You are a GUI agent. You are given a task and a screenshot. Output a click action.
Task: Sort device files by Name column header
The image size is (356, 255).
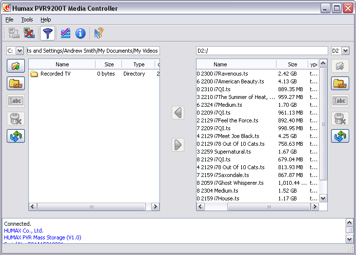tap(237, 64)
